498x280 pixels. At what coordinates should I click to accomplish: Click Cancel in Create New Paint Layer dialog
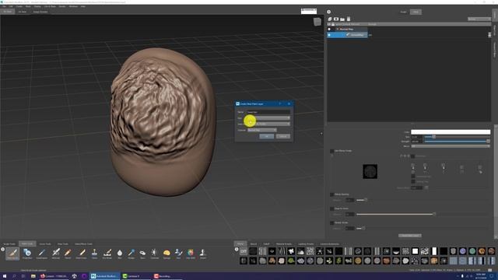click(283, 136)
